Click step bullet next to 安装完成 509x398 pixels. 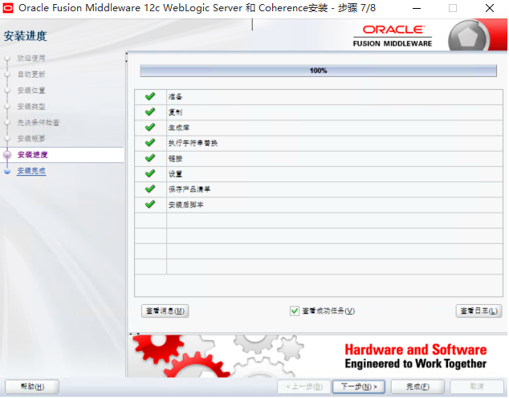(x=7, y=171)
